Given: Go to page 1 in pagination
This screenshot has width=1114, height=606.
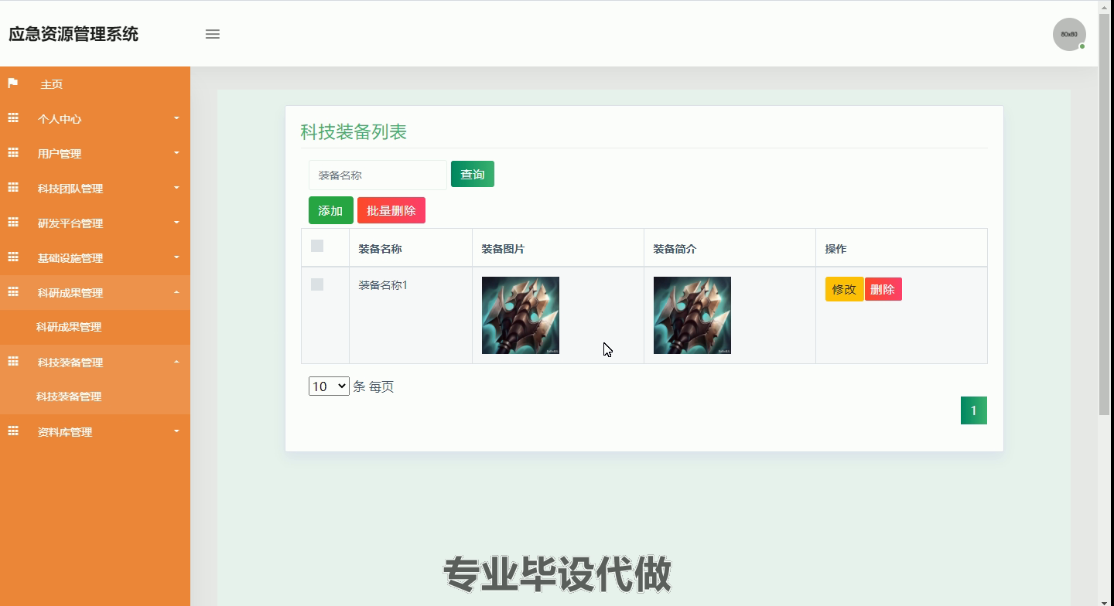Looking at the screenshot, I should (974, 410).
